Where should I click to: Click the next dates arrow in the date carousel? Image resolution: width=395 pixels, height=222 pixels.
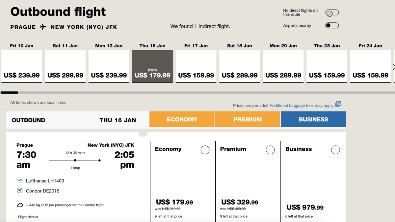click(x=394, y=67)
